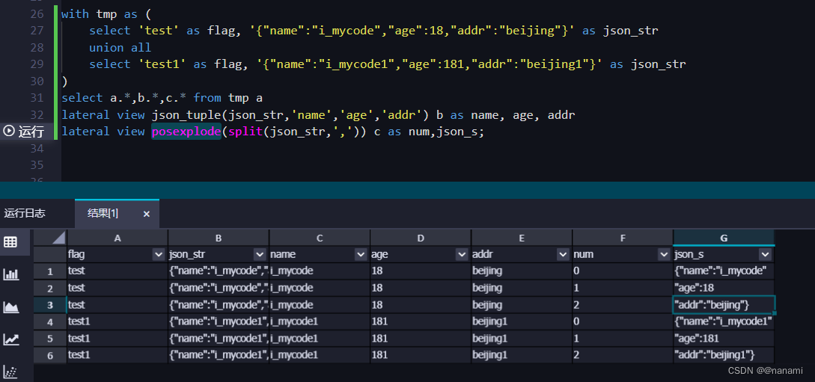Open json_str column filter dropdown
Viewport: 815px width, 382px height.
[x=260, y=254]
